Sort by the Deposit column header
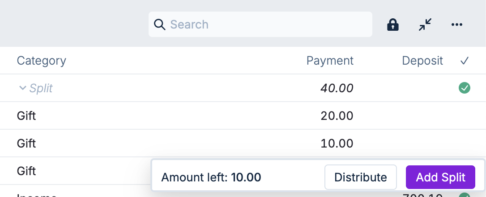Screen dimensions: 486x197 (422, 61)
